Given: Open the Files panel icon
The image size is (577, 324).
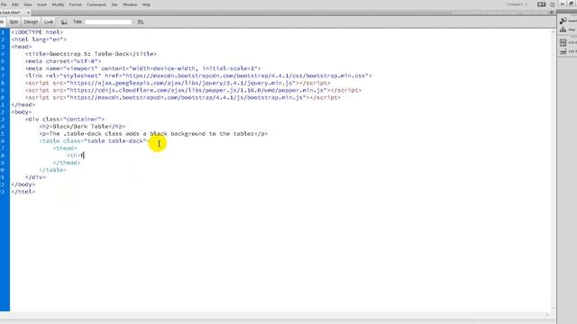Looking at the screenshot, I should pos(563,30).
